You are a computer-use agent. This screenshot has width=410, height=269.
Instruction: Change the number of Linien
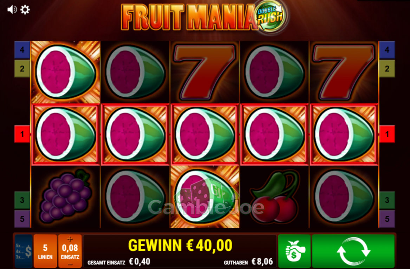pos(45,251)
